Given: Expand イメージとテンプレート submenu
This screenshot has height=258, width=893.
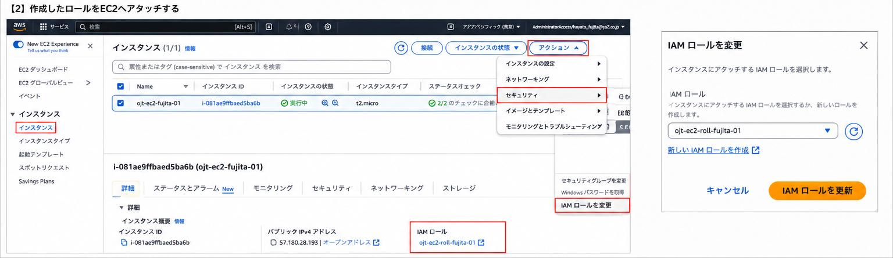Looking at the screenshot, I should point(552,110).
